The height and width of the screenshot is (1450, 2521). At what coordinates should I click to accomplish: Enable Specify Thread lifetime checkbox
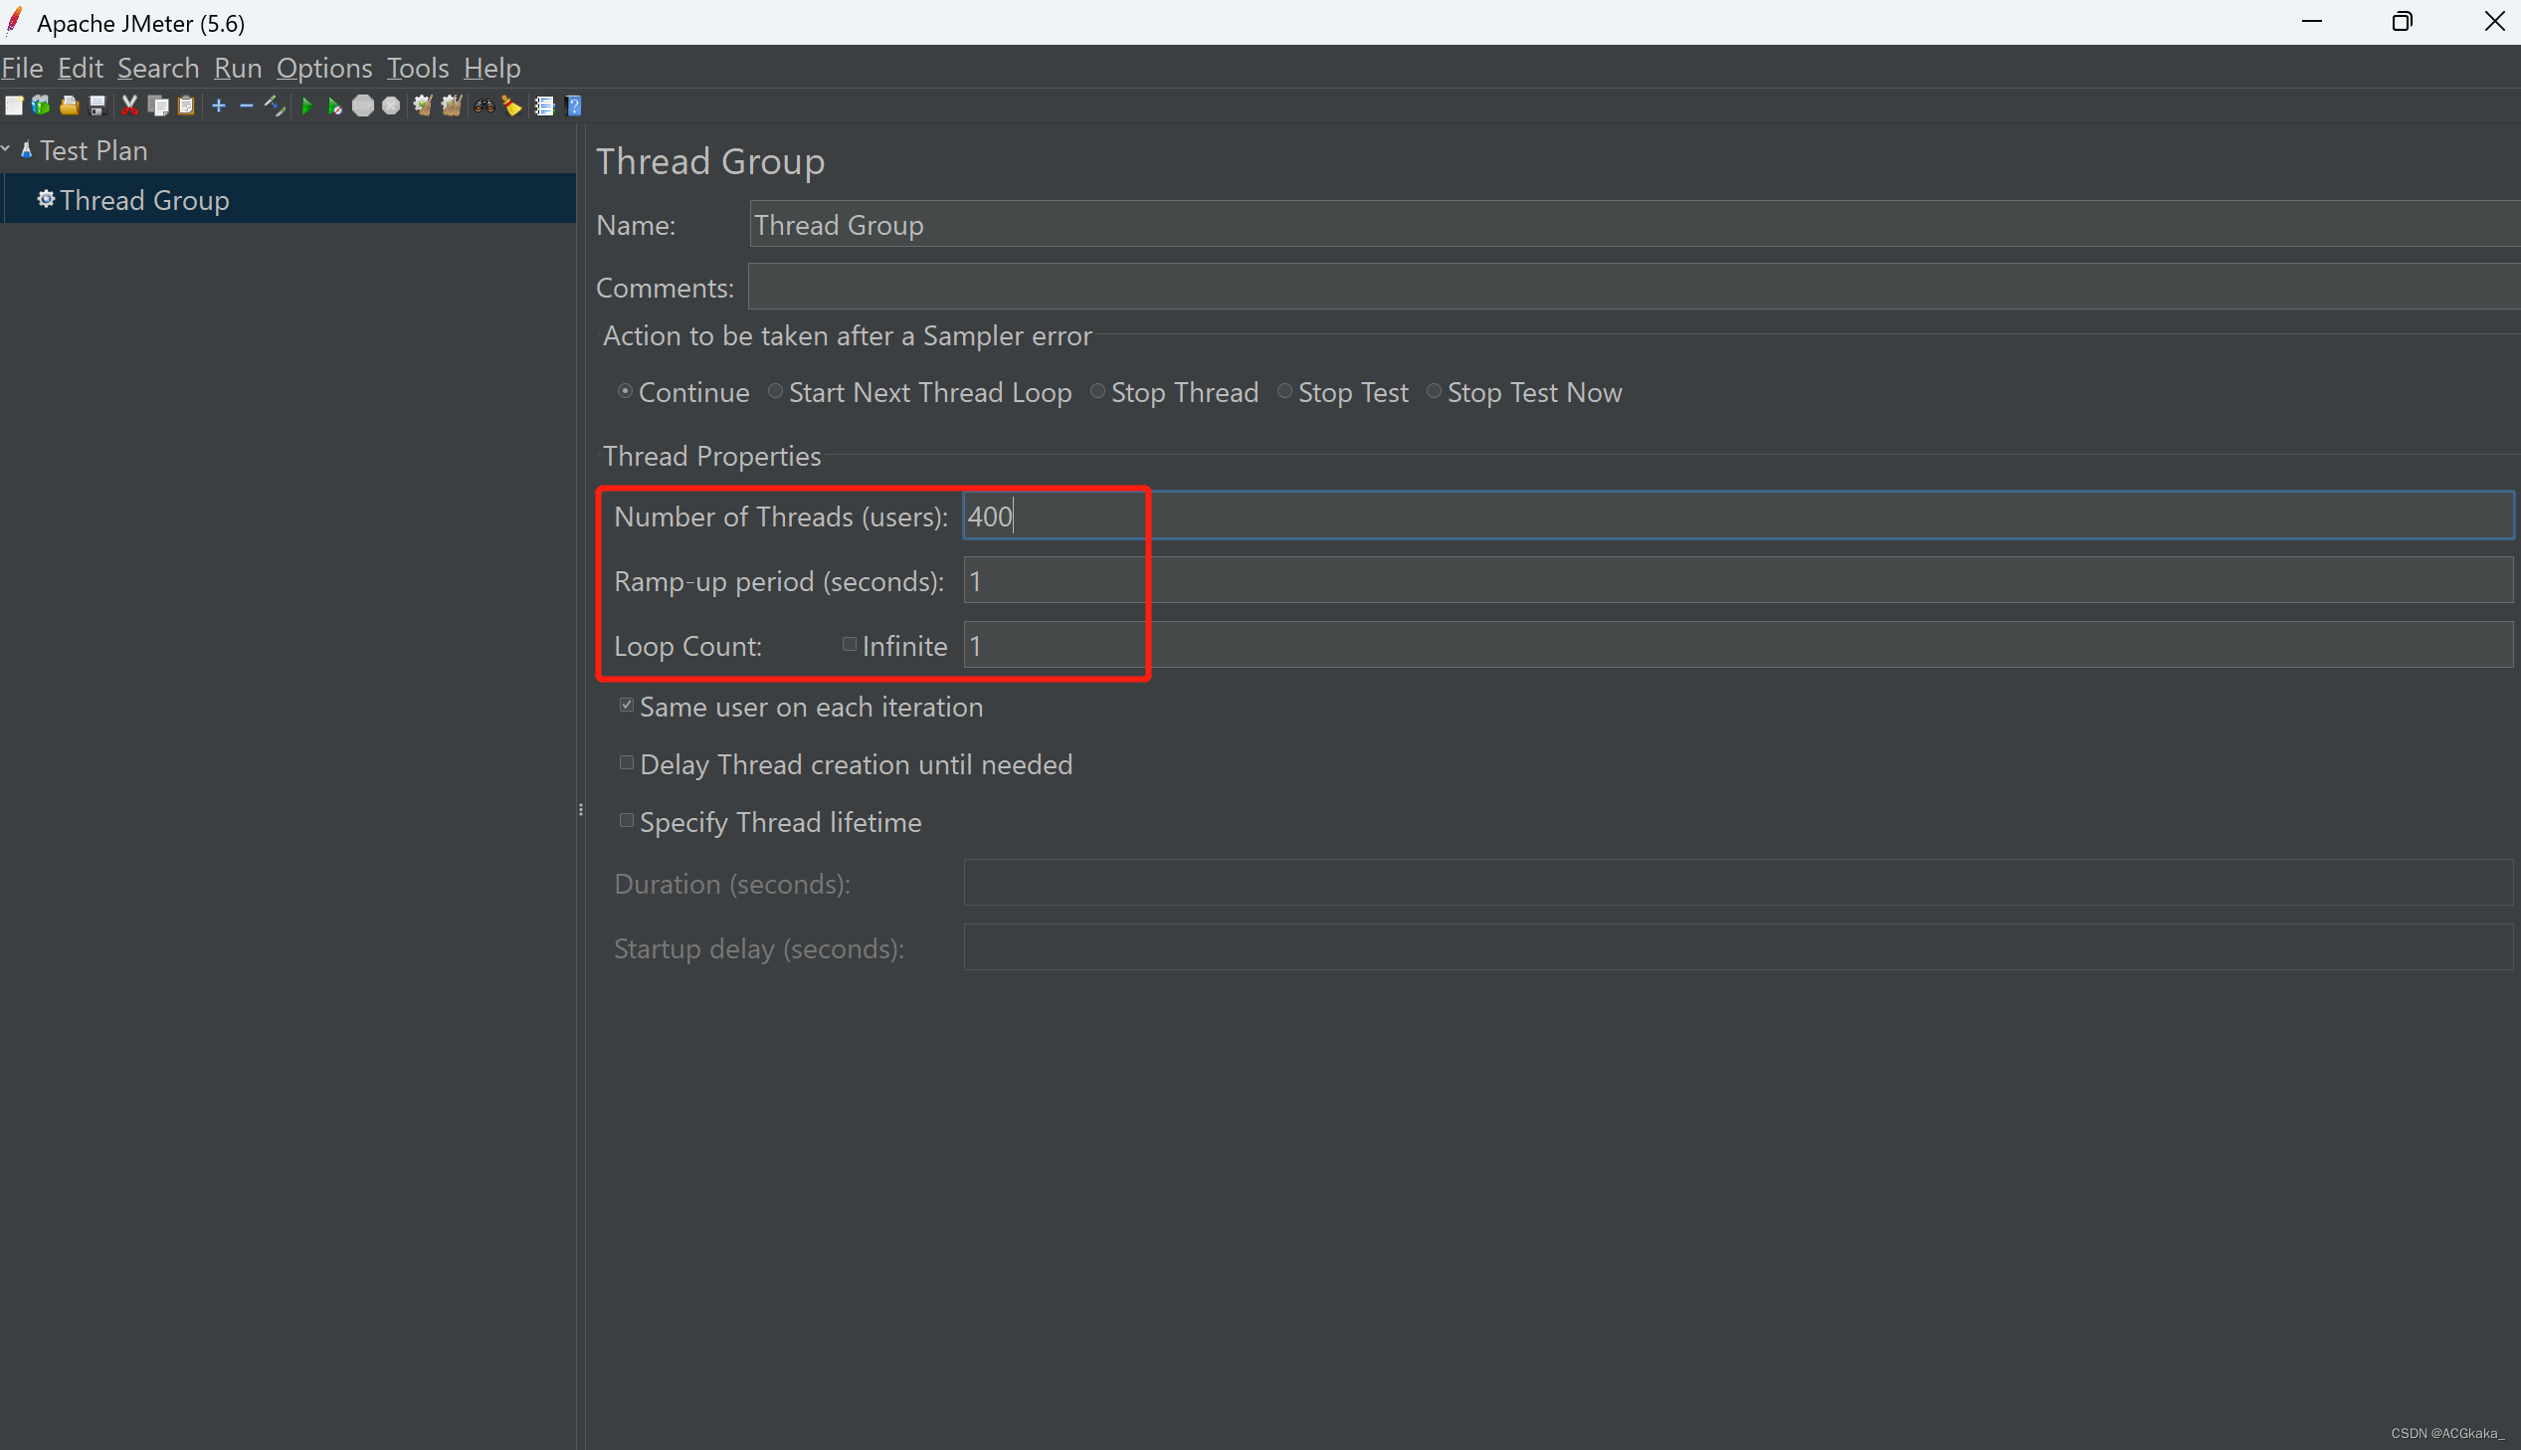(x=627, y=821)
